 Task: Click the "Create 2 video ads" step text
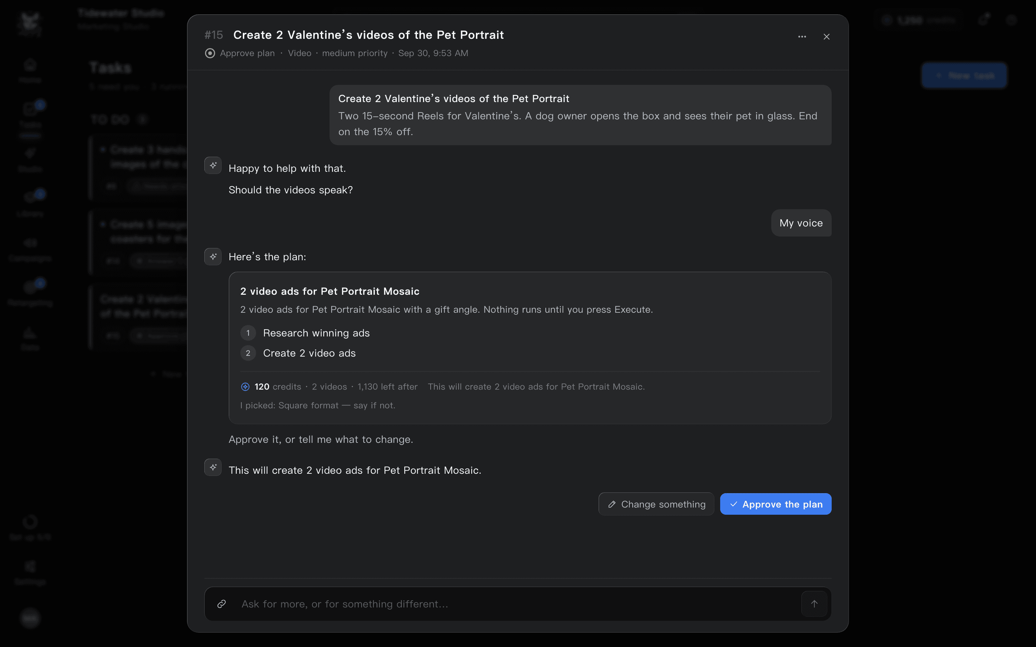click(x=309, y=353)
